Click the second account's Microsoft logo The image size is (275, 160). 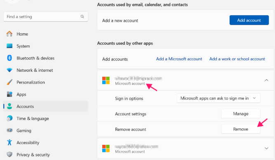[106, 149]
